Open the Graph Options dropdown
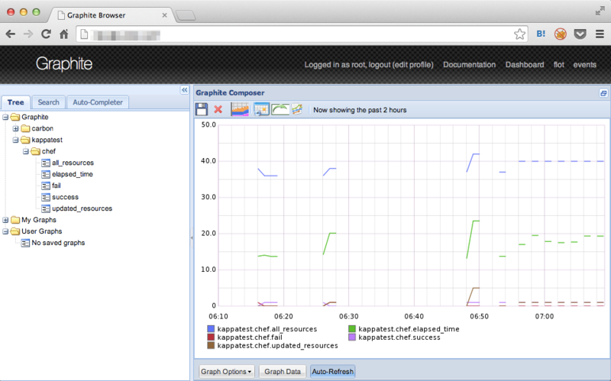This screenshot has width=611, height=381. 226,371
